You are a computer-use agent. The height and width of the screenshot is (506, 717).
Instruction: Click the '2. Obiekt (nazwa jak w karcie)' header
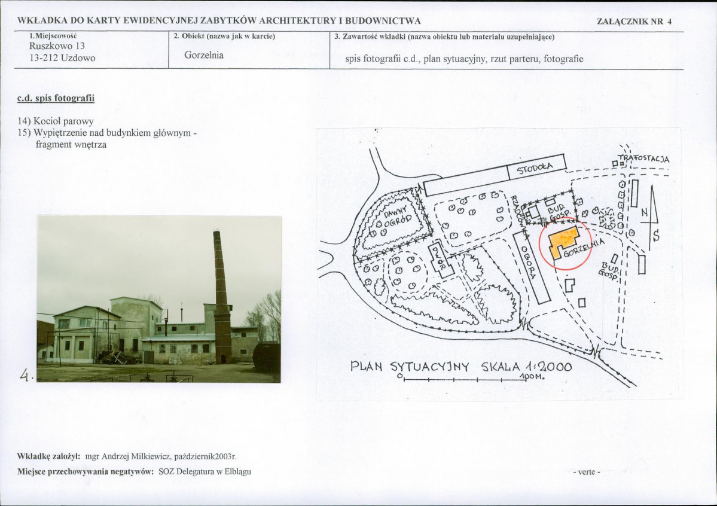pos(224,36)
